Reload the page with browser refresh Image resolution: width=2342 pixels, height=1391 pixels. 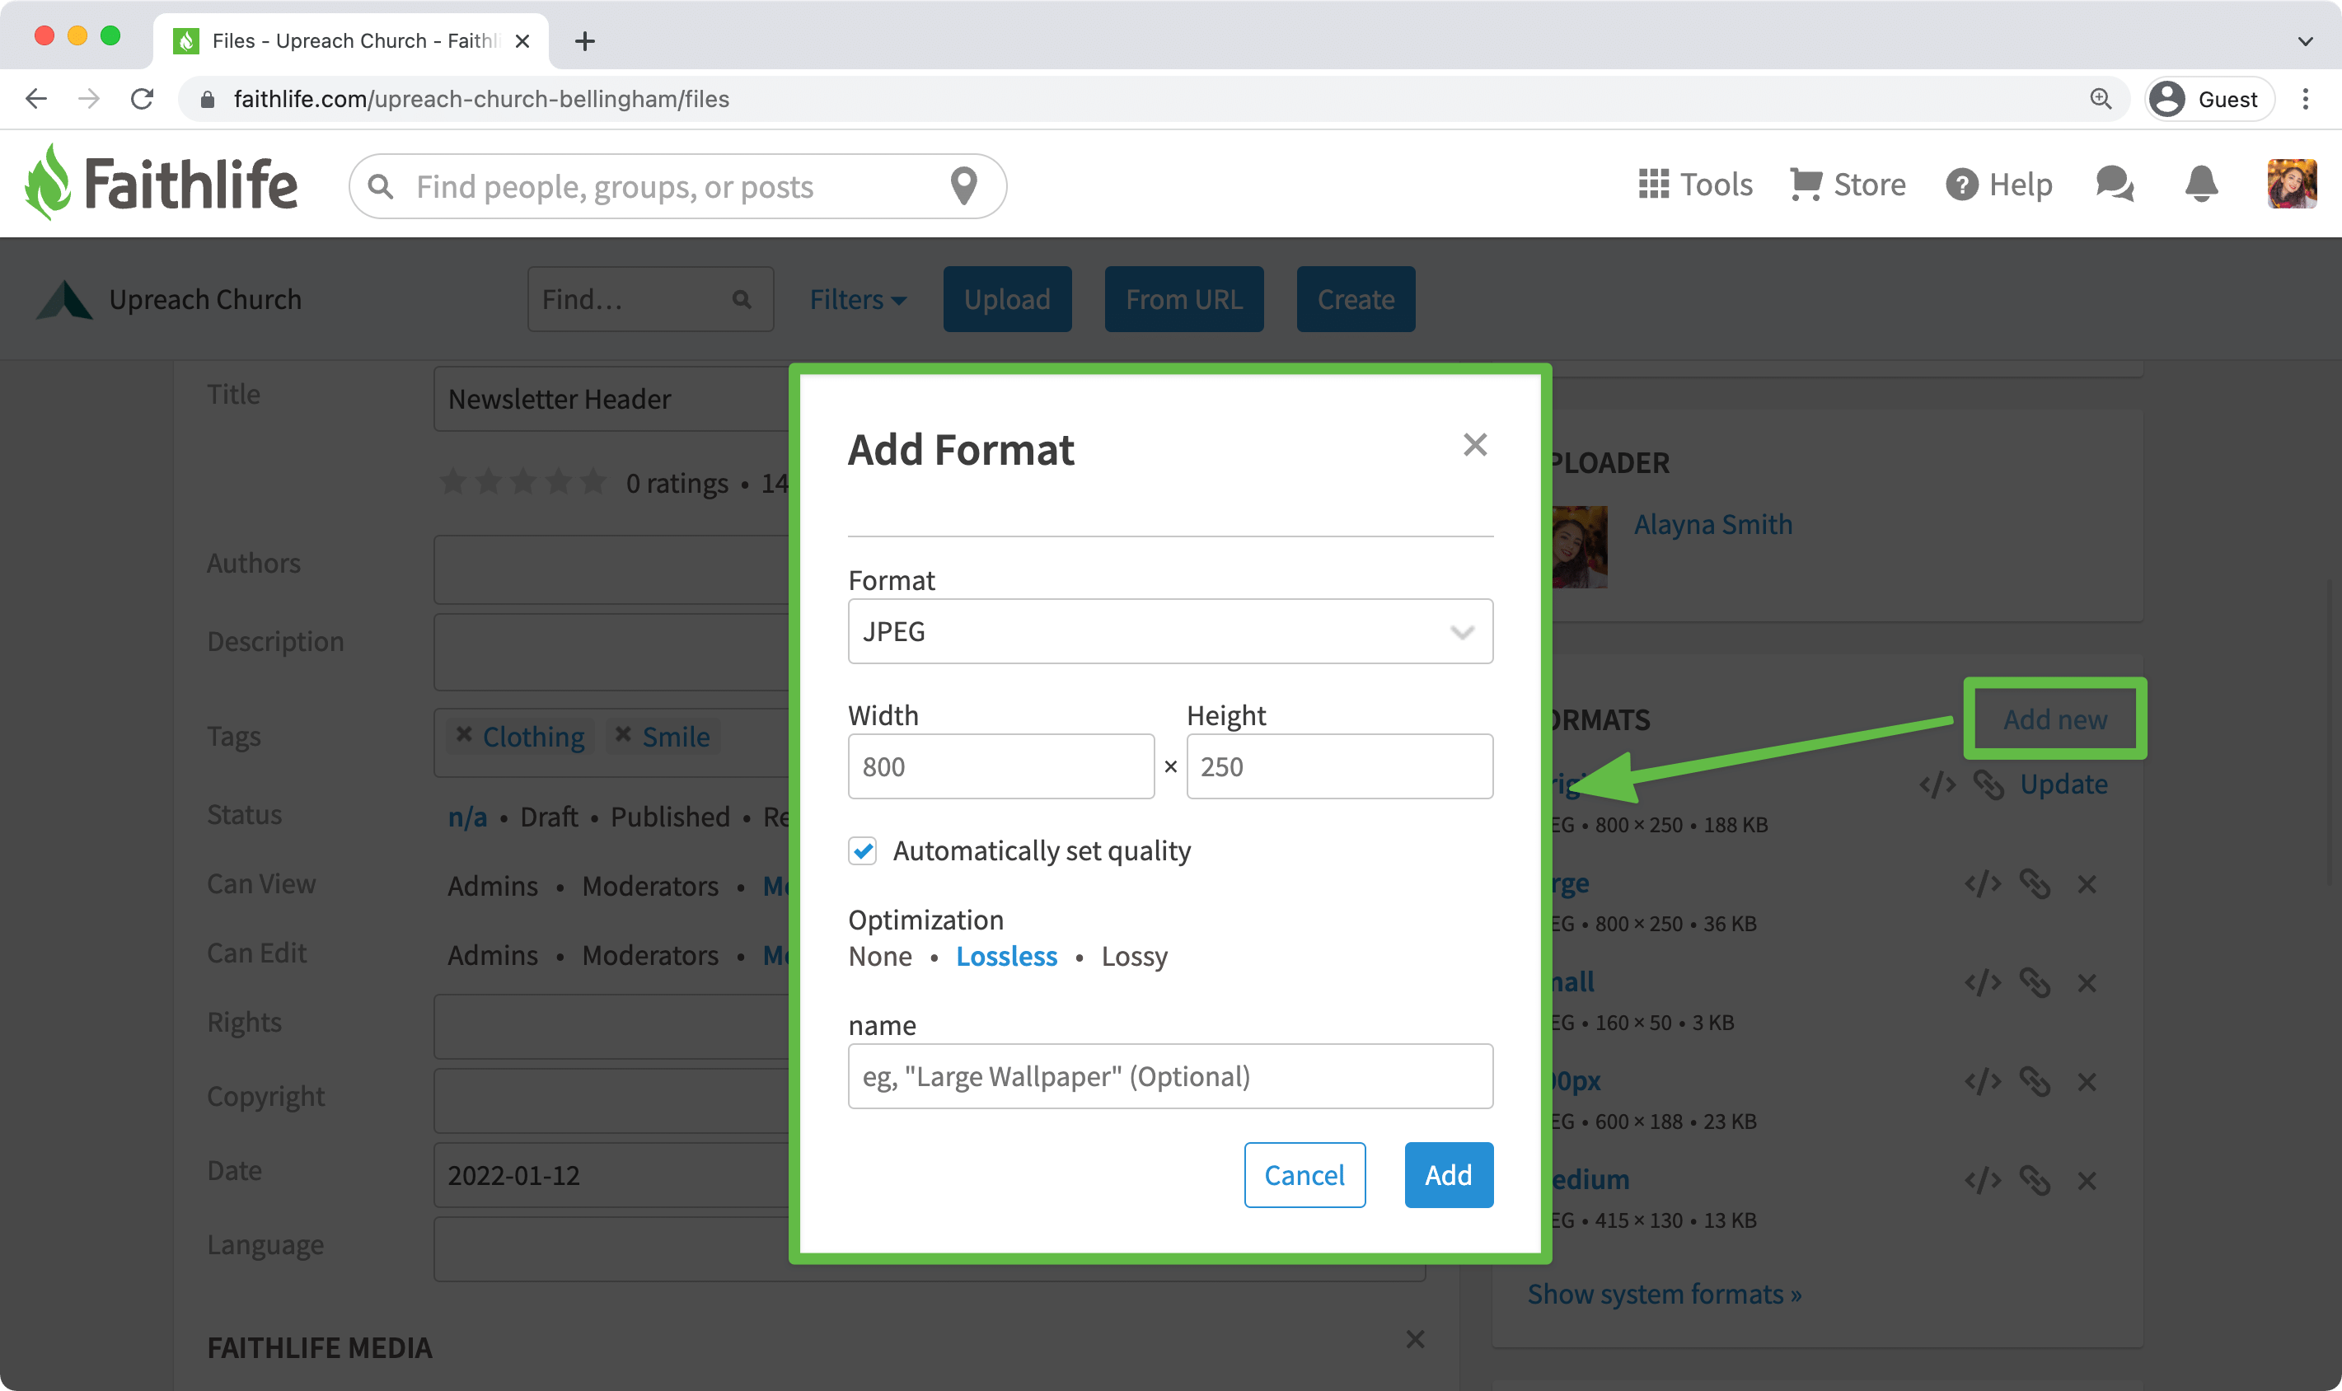(143, 100)
